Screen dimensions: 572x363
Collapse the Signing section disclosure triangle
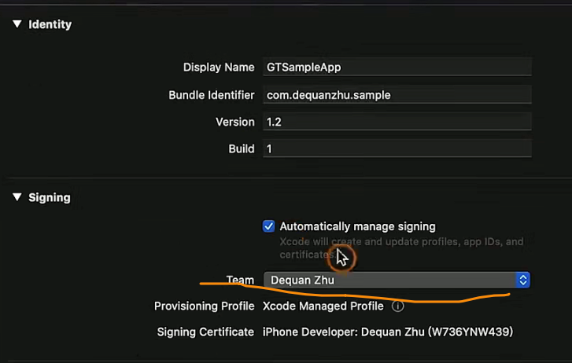click(17, 197)
